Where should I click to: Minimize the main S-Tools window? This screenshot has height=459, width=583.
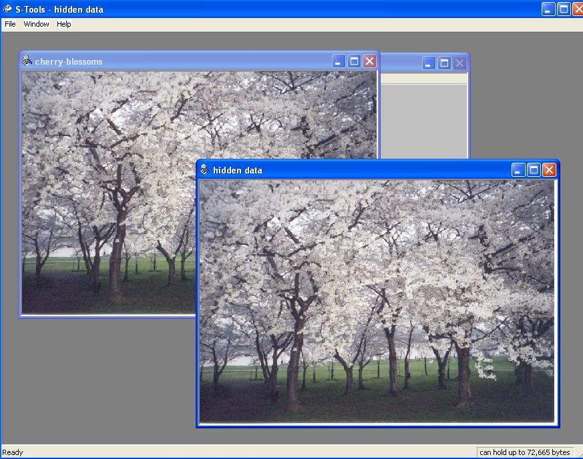[548, 9]
